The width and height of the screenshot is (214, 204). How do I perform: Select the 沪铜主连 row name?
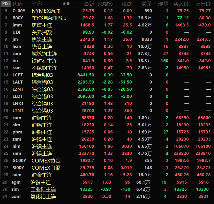click(x=42, y=118)
